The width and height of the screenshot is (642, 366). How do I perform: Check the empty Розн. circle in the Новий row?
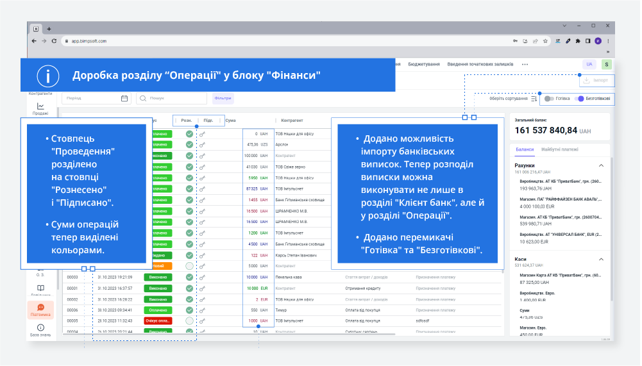[x=189, y=265]
